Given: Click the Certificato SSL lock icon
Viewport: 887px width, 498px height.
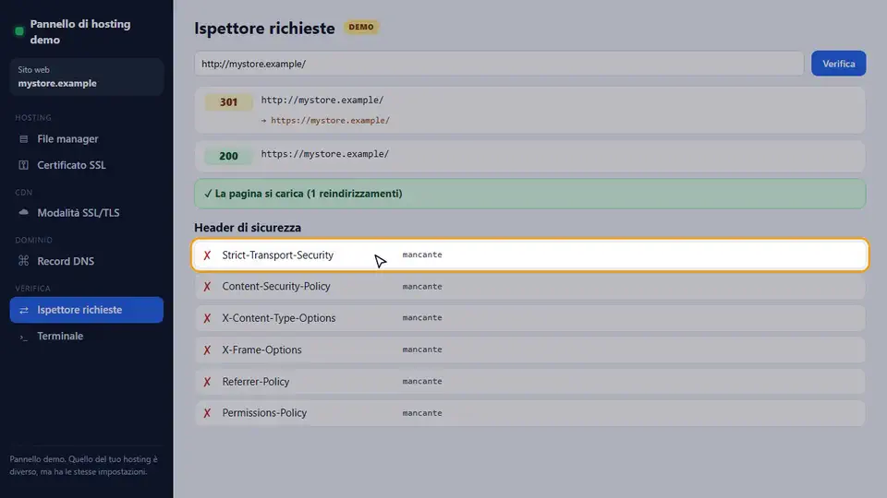Looking at the screenshot, I should [x=23, y=165].
